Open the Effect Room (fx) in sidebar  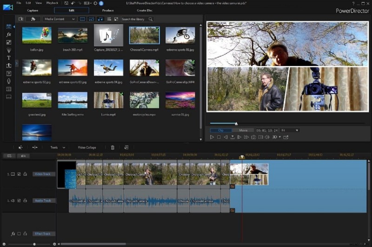[8, 34]
